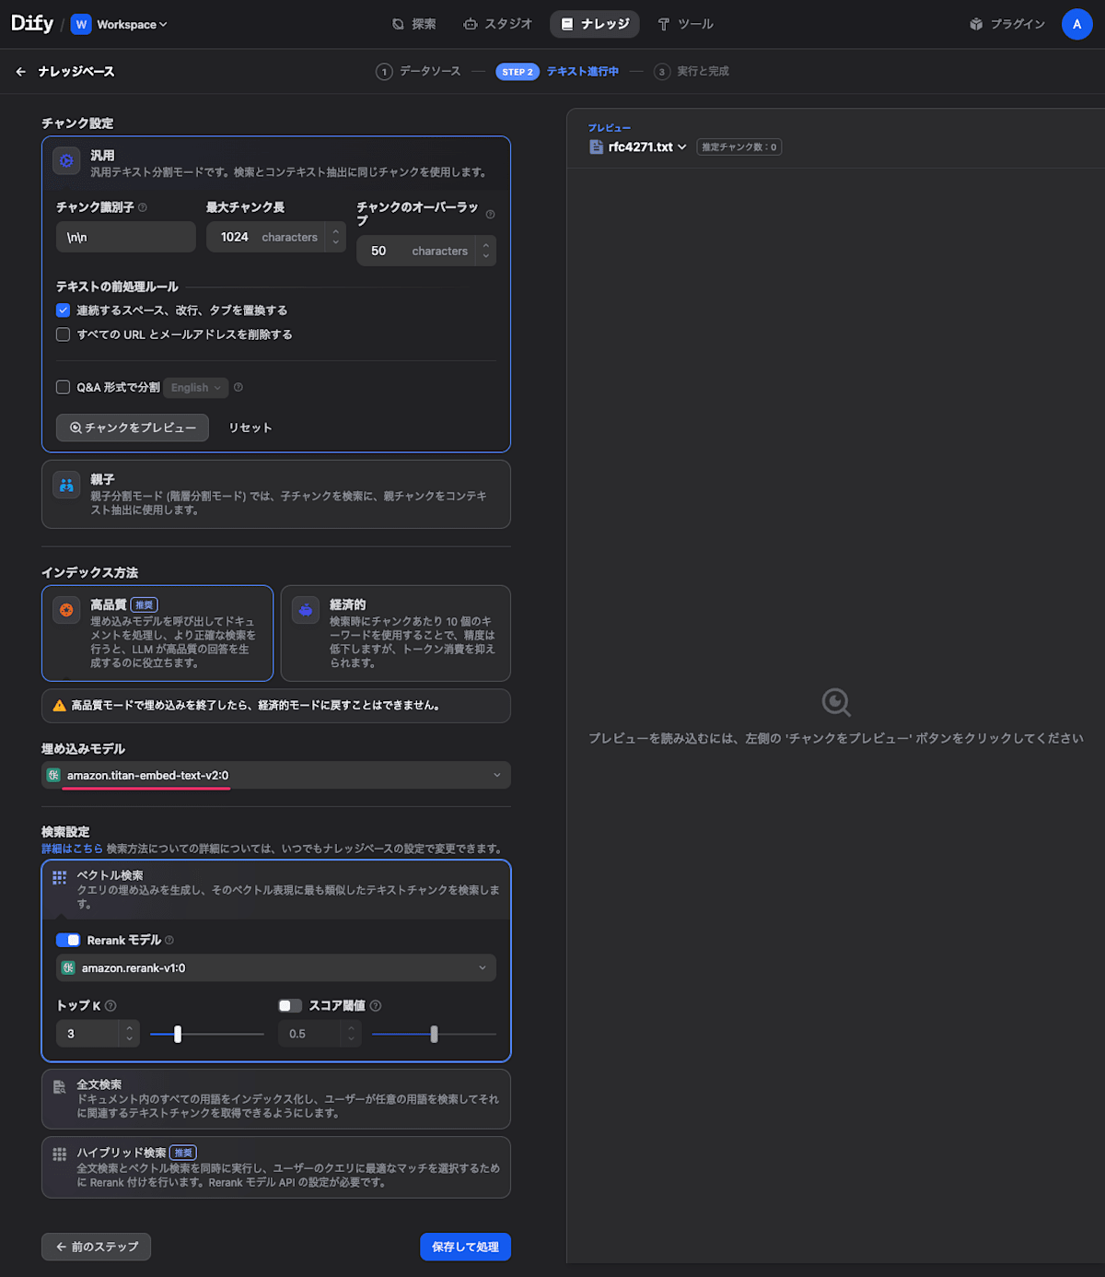
Task: Click the 保存して処理 button
Action: (465, 1247)
